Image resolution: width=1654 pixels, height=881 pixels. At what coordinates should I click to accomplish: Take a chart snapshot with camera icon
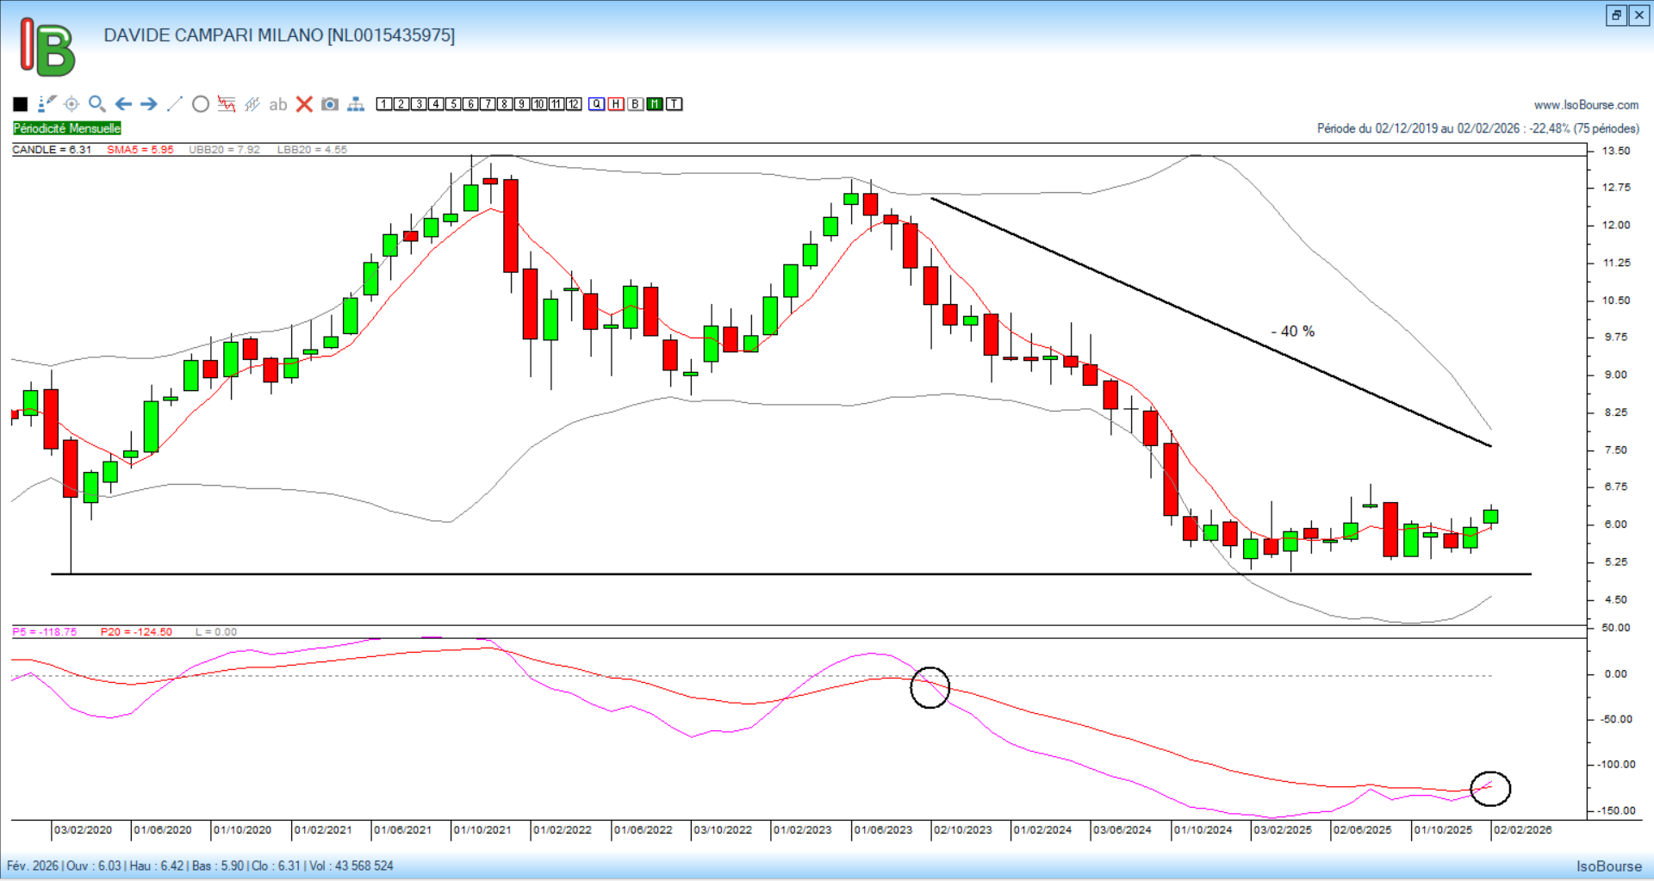tap(330, 104)
